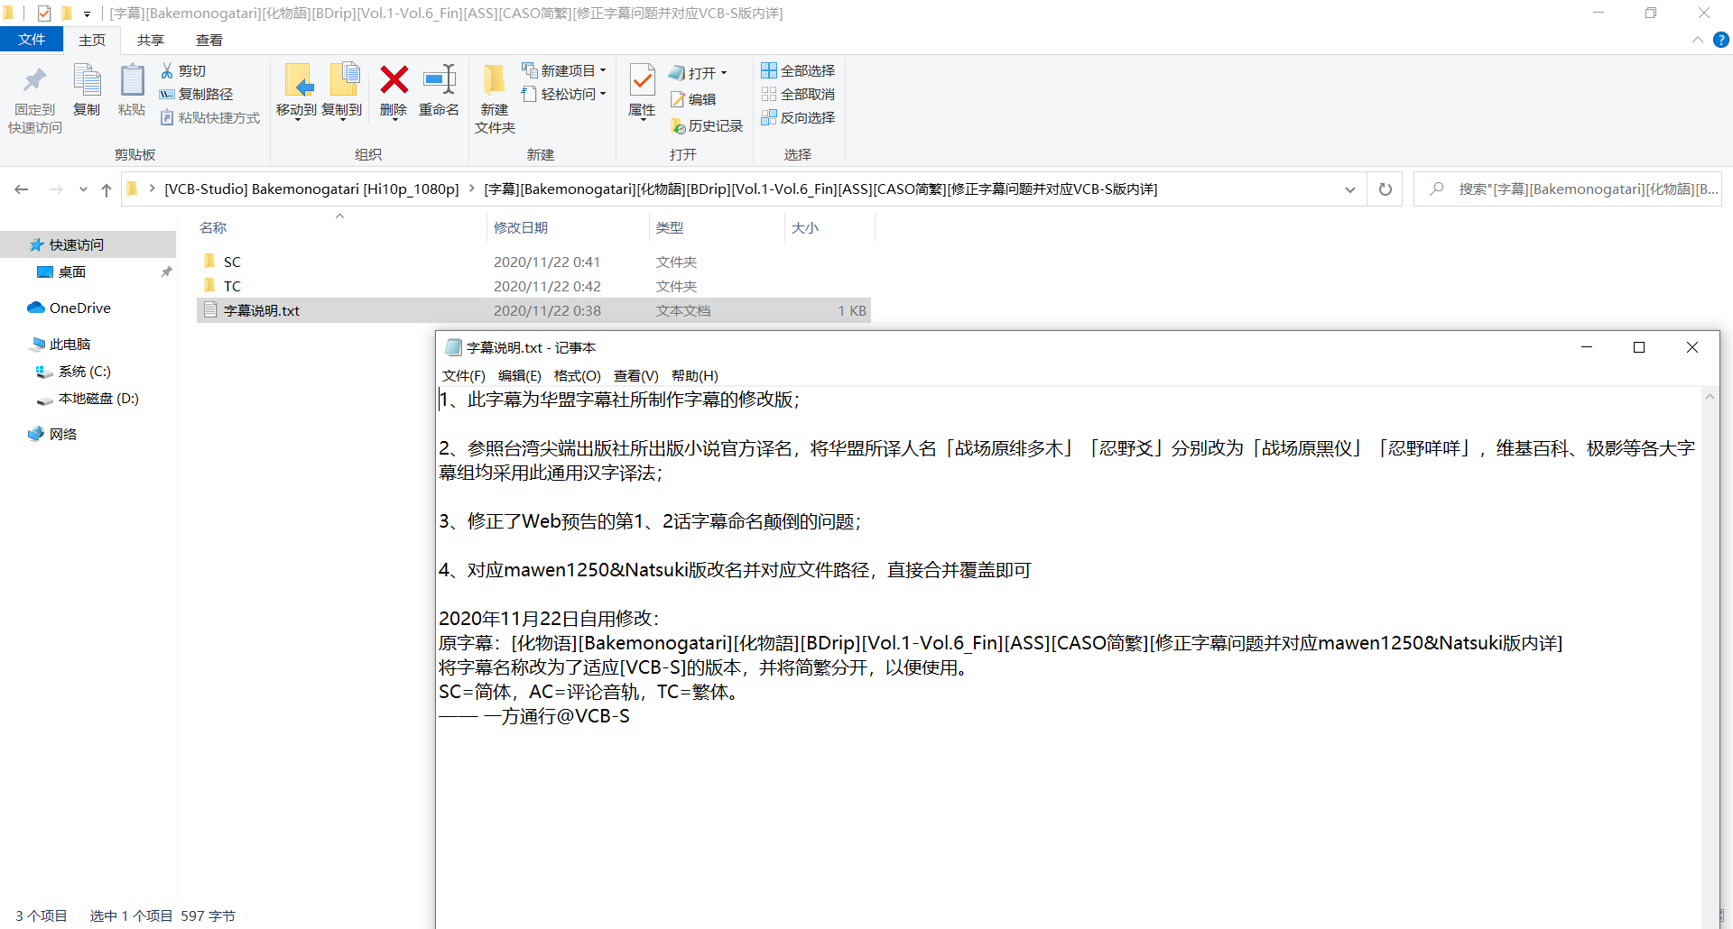Screen dimensions: 1733x929
Task: Open Notepad 文件(F) menu
Action: [463, 375]
